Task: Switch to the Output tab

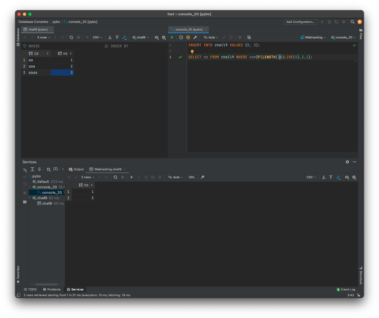Action: 76,169
